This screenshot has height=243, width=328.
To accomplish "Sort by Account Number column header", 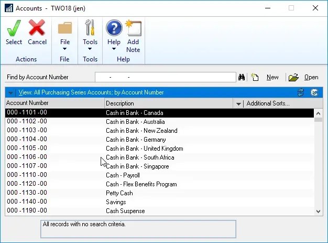I will point(54,103).
